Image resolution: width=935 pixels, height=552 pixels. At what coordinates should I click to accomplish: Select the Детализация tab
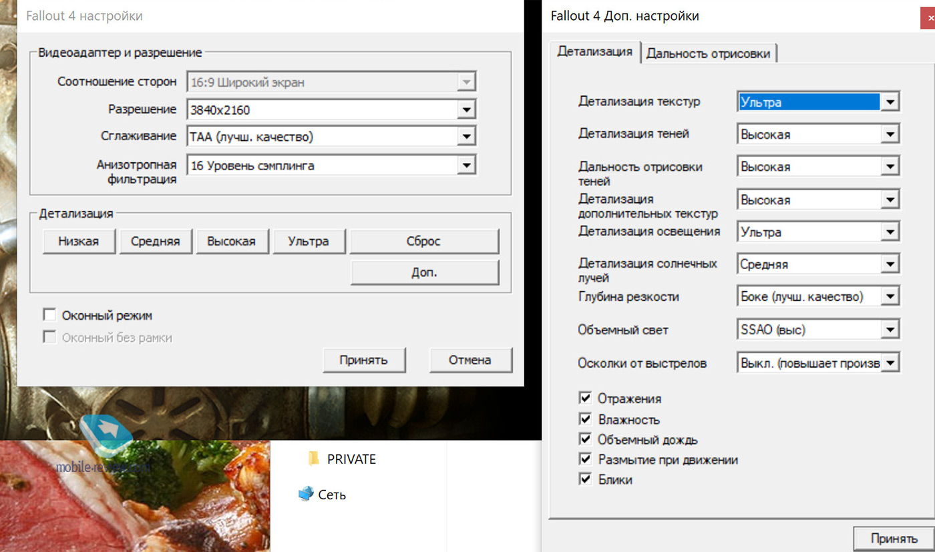[x=594, y=51]
